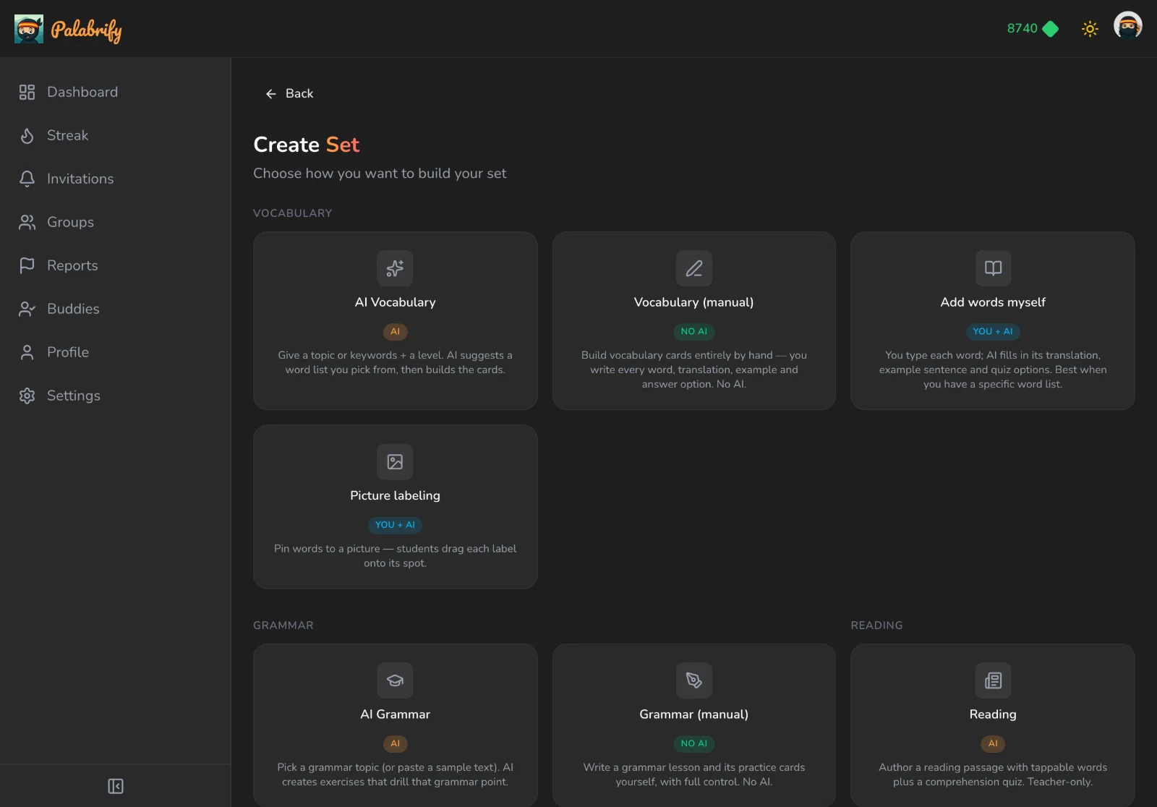The width and height of the screenshot is (1157, 807).
Task: Click the Reading newspaper icon
Action: tap(993, 680)
